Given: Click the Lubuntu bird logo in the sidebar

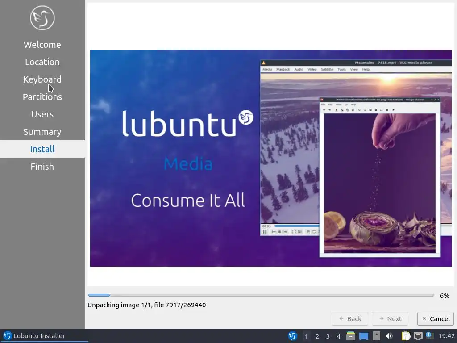Looking at the screenshot, I should coord(42,18).
